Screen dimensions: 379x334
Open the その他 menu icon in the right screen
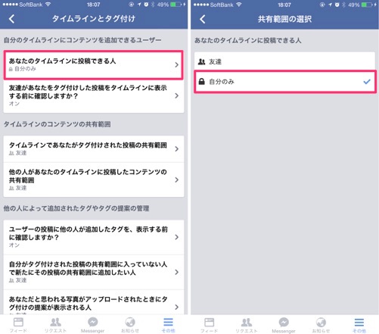click(359, 325)
